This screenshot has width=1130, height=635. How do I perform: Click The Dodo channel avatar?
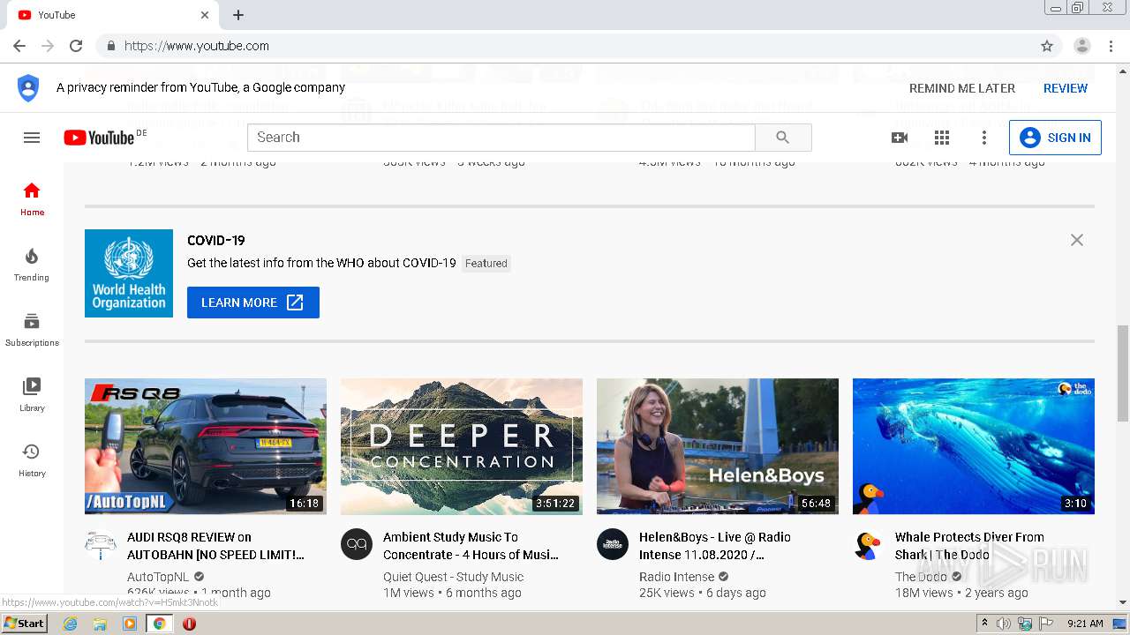pos(869,545)
